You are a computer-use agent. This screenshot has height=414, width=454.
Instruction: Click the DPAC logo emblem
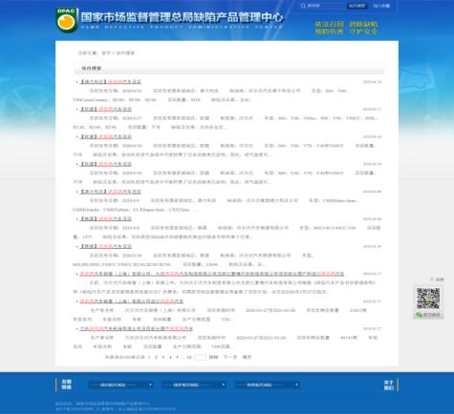tap(66, 20)
